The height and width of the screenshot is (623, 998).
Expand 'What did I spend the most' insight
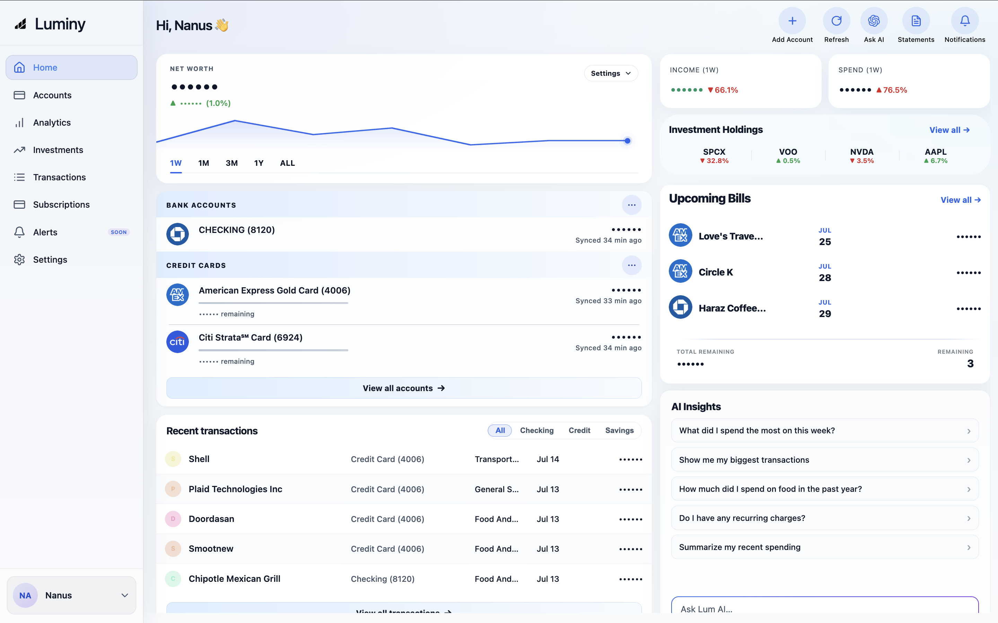pyautogui.click(x=825, y=431)
